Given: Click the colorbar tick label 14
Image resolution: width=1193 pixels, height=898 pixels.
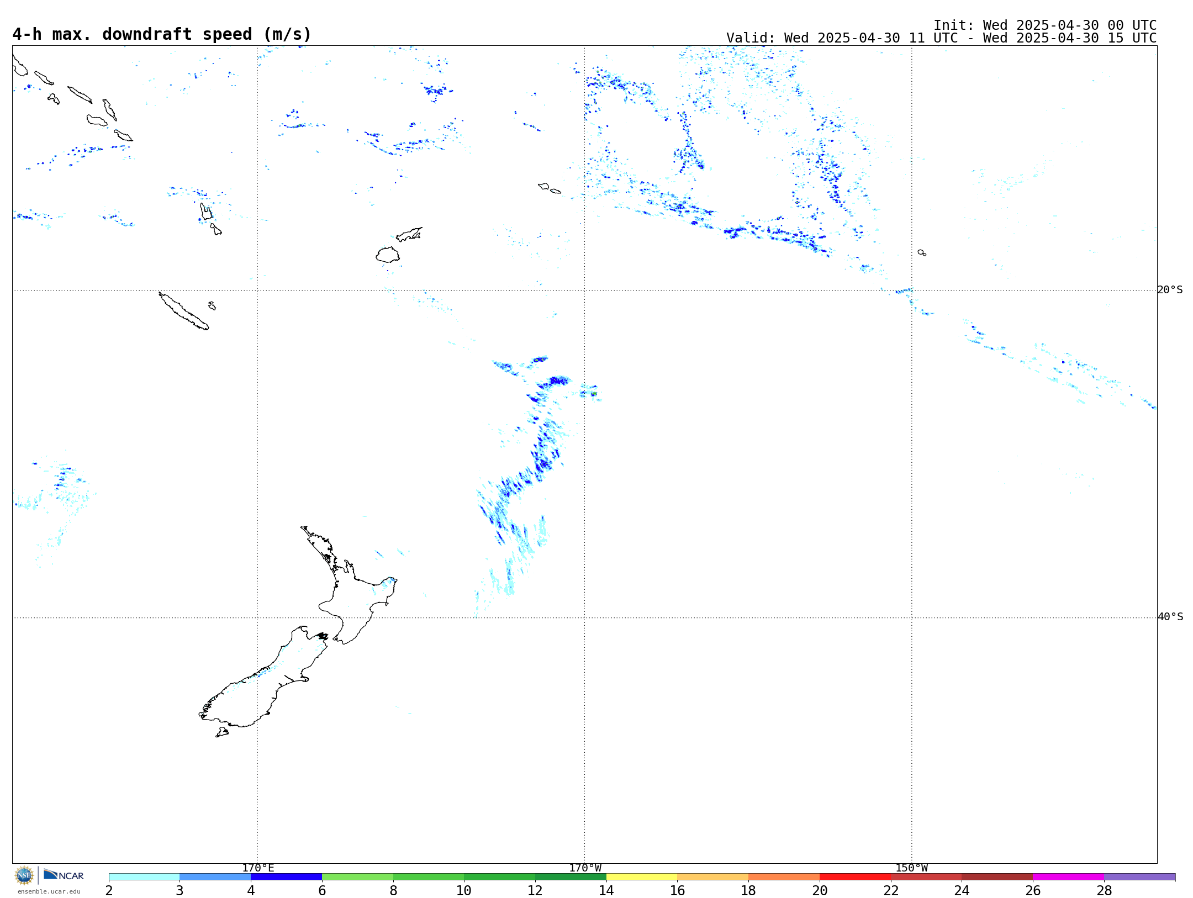Looking at the screenshot, I should [x=606, y=890].
